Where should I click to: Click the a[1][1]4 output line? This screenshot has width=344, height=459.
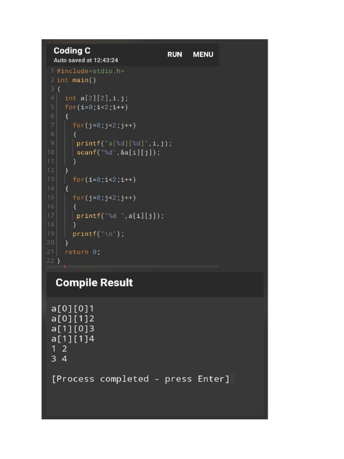tap(73, 339)
